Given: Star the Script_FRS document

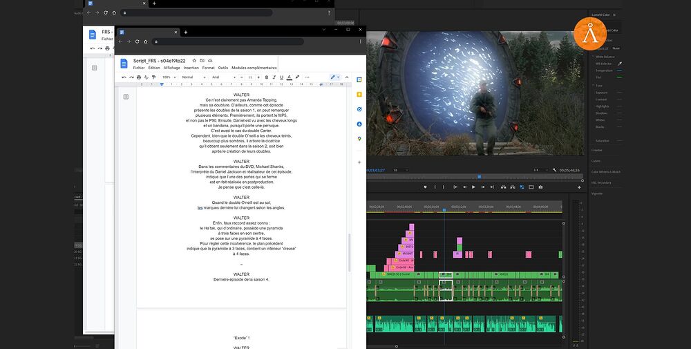Looking at the screenshot, I should click(x=193, y=61).
